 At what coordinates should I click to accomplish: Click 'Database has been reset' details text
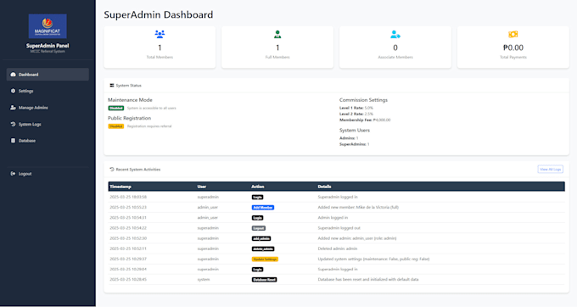368,279
